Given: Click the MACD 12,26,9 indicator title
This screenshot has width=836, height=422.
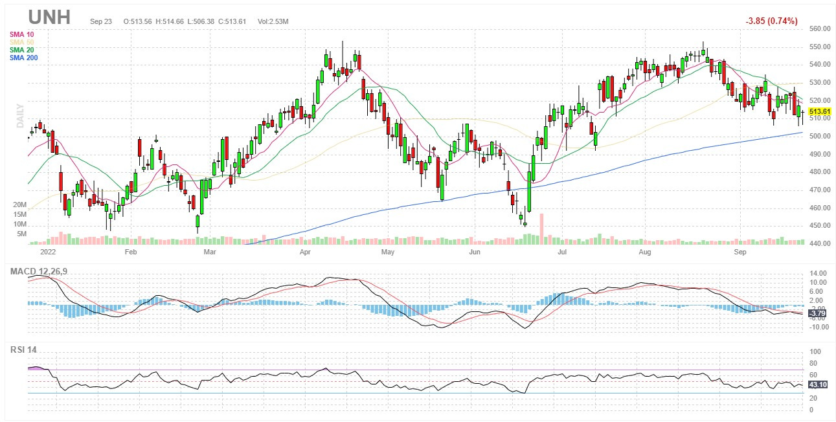Looking at the screenshot, I should tap(38, 271).
